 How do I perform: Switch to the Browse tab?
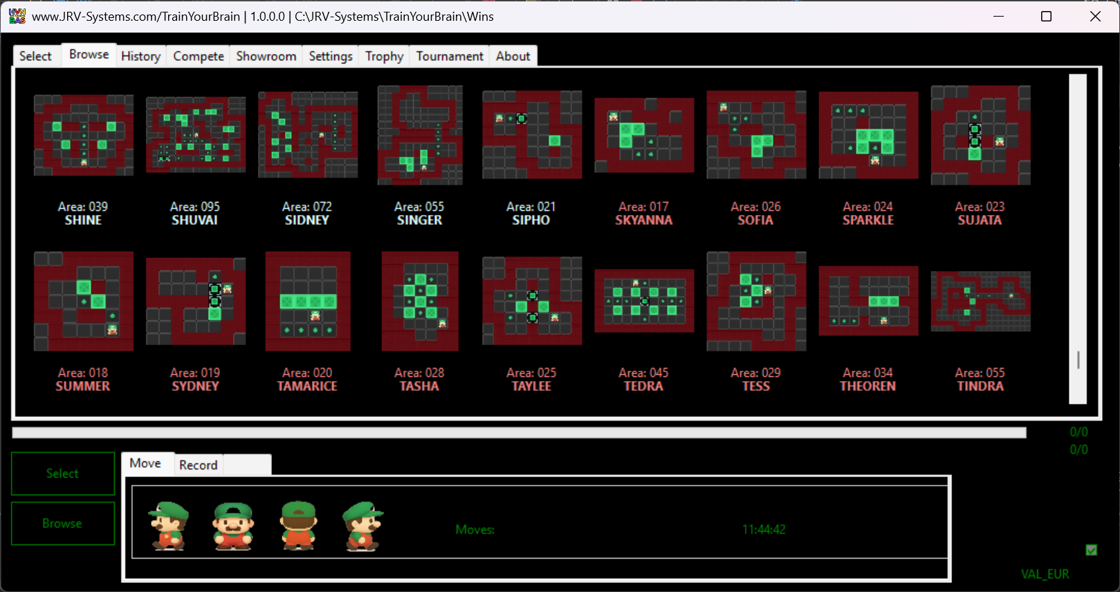pos(89,54)
